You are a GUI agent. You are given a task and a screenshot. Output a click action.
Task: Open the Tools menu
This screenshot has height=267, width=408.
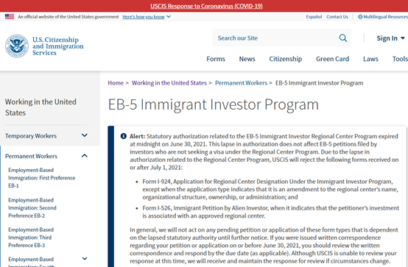(x=400, y=59)
